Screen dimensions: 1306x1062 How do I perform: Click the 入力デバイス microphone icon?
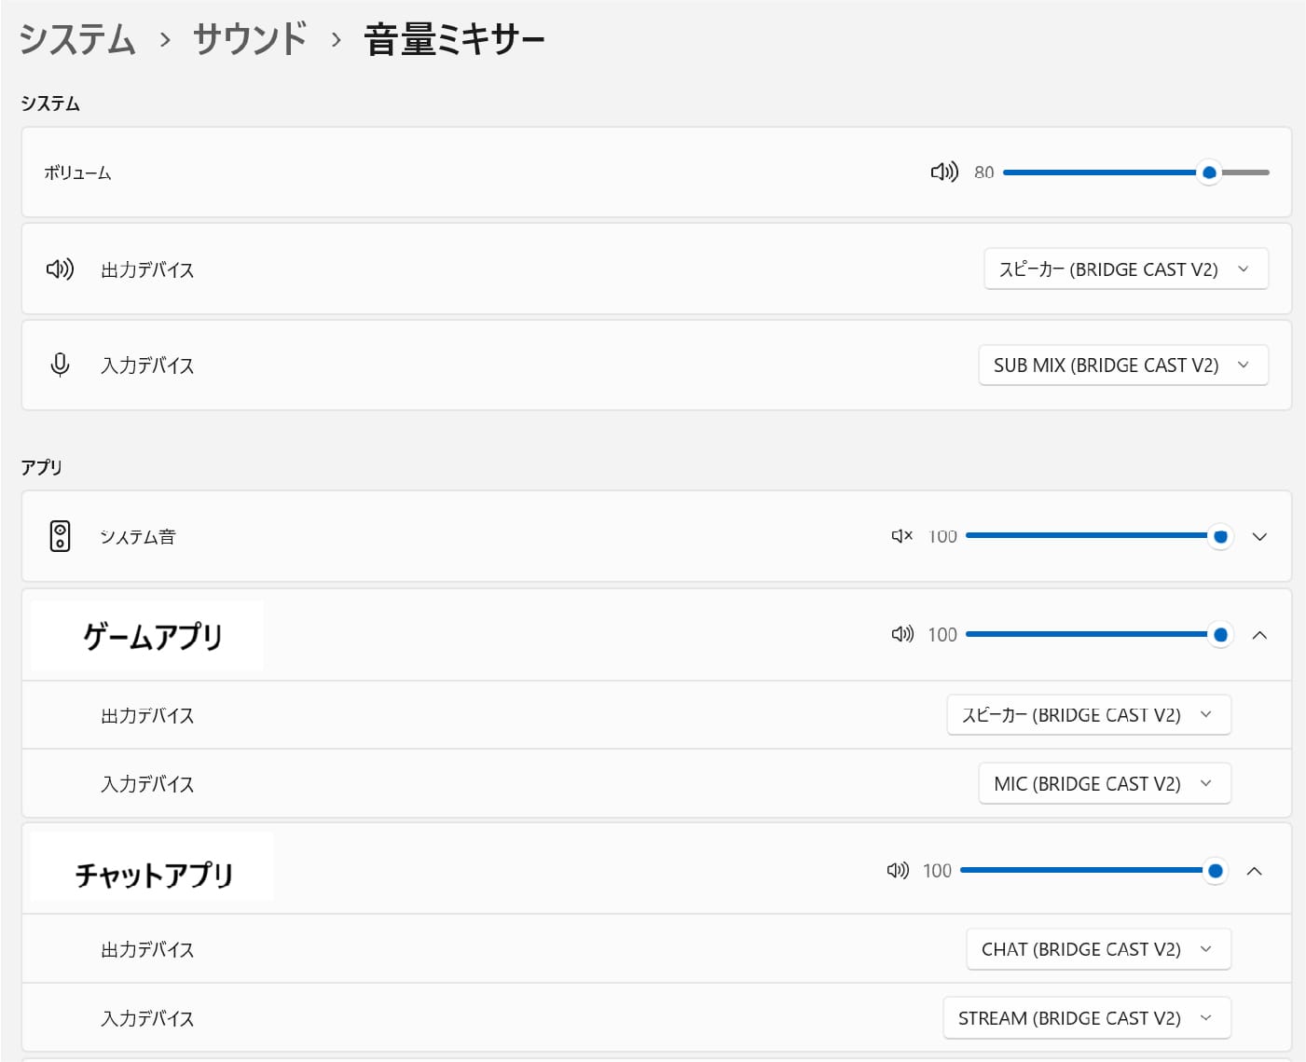click(60, 365)
